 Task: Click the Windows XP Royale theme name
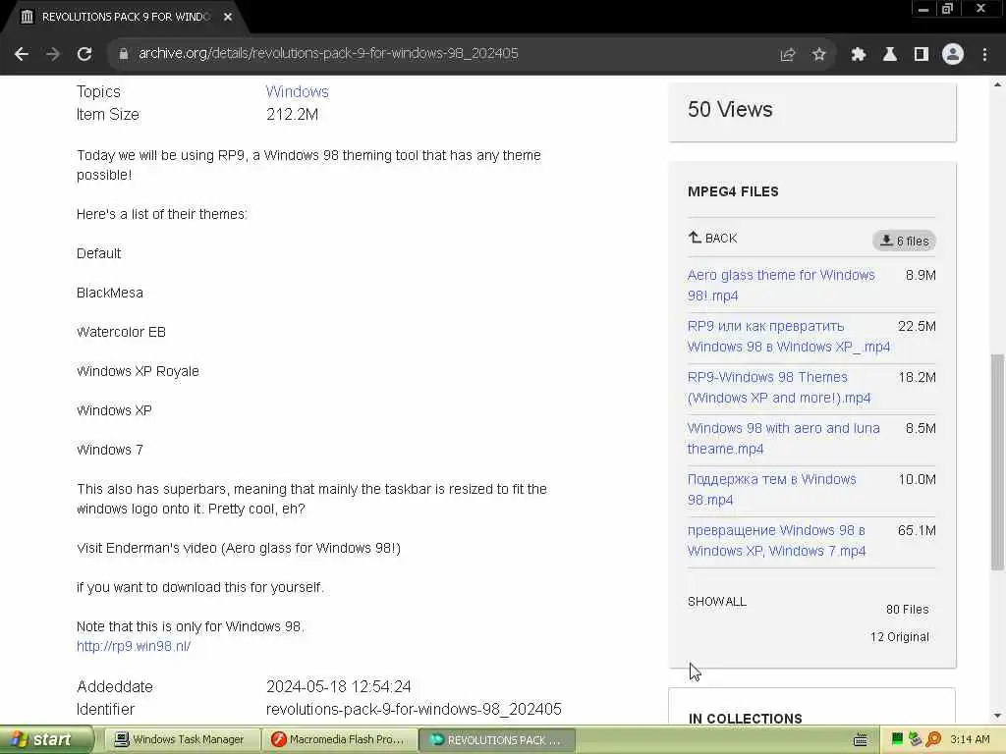pyautogui.click(x=138, y=371)
